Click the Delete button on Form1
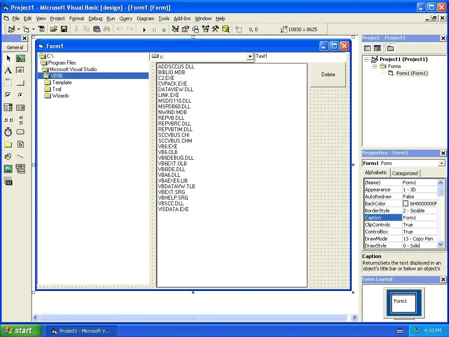This screenshot has height=337, width=449. pos(328,75)
